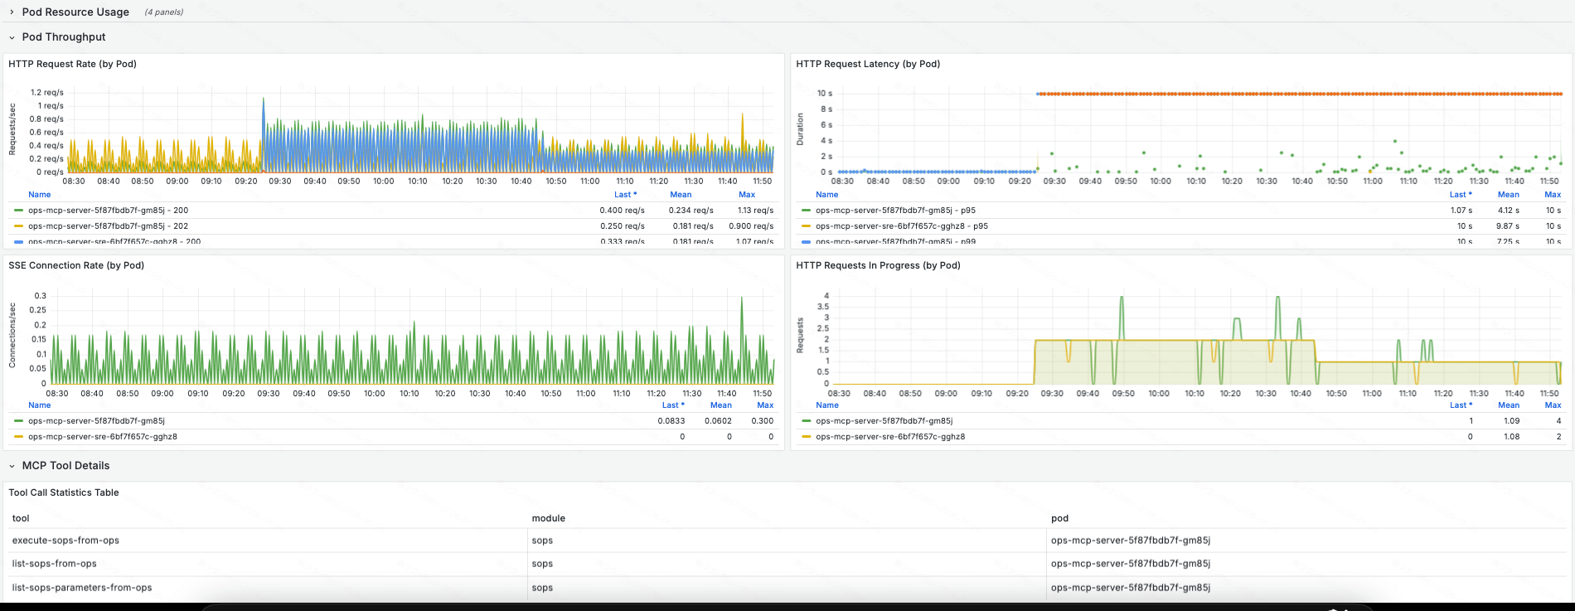Sort the statistics table by module column
Screen dimensions: 1575x611
click(548, 518)
